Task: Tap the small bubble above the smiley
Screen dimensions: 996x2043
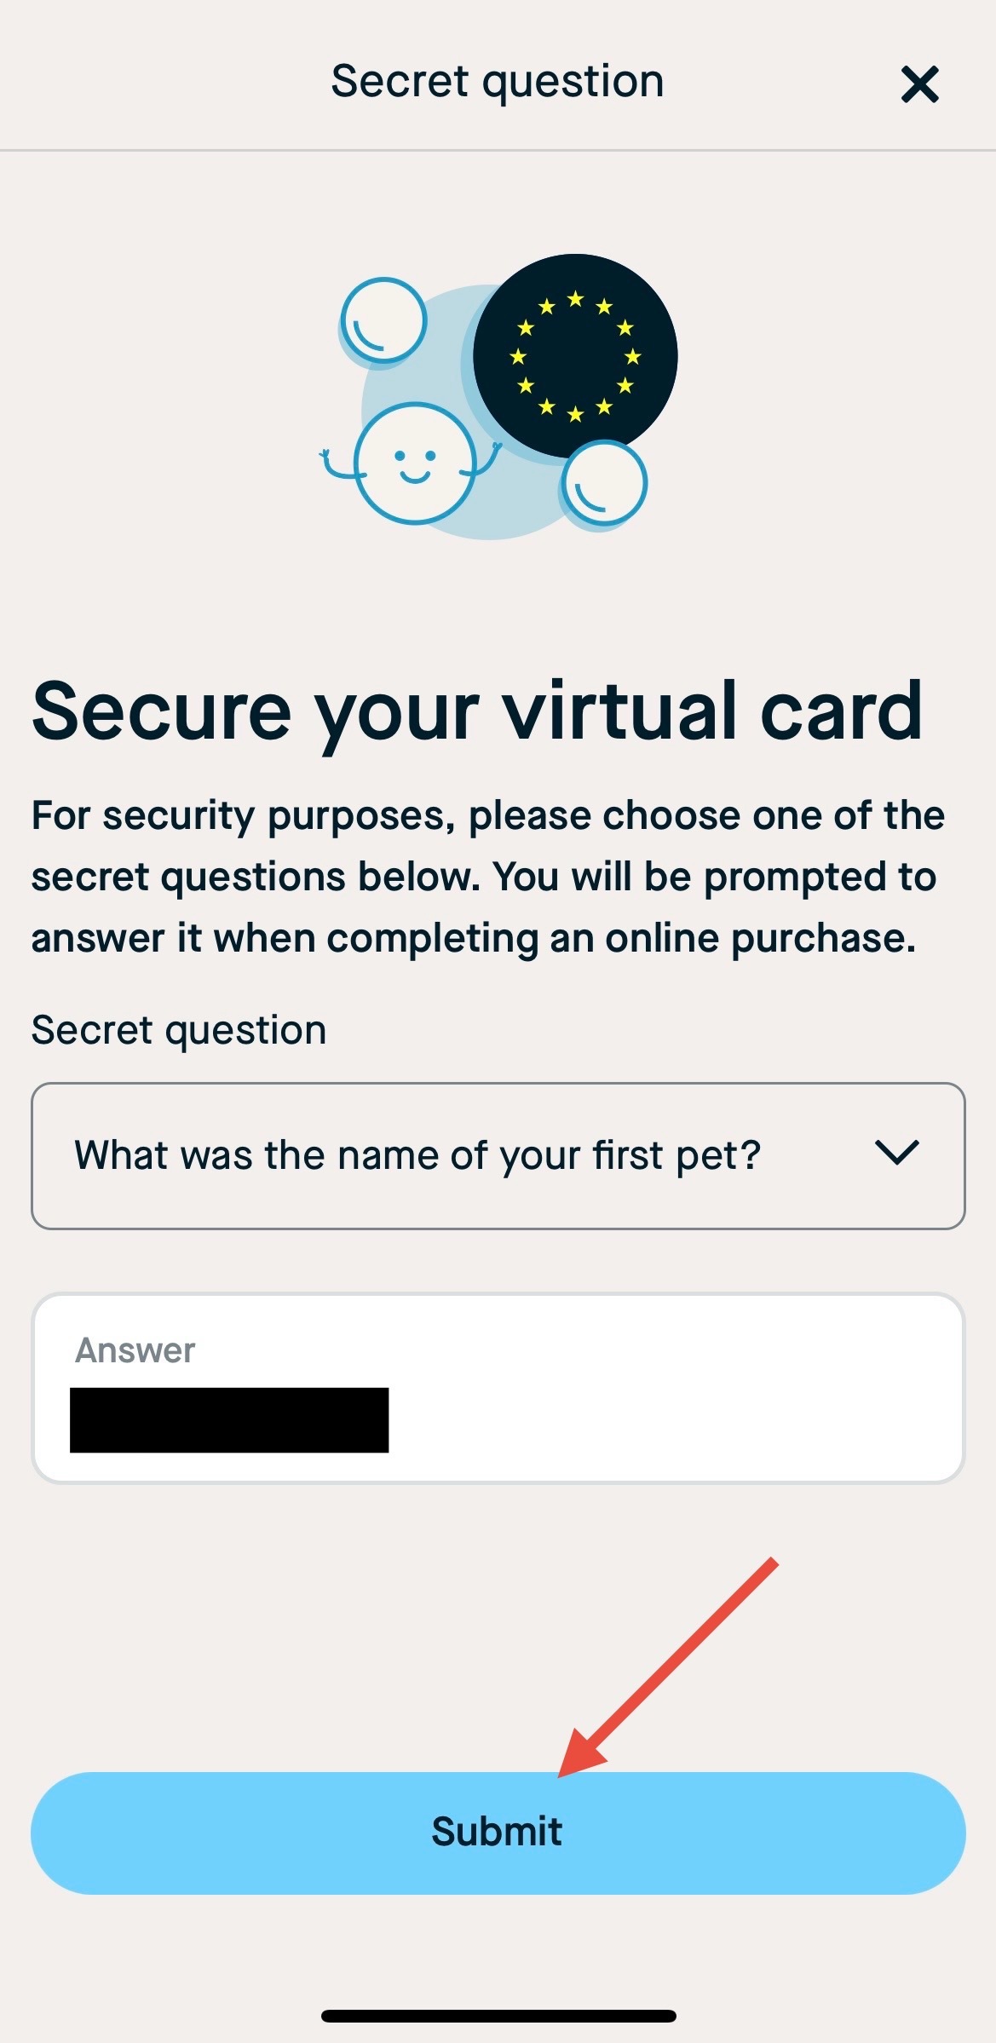Action: click(383, 320)
